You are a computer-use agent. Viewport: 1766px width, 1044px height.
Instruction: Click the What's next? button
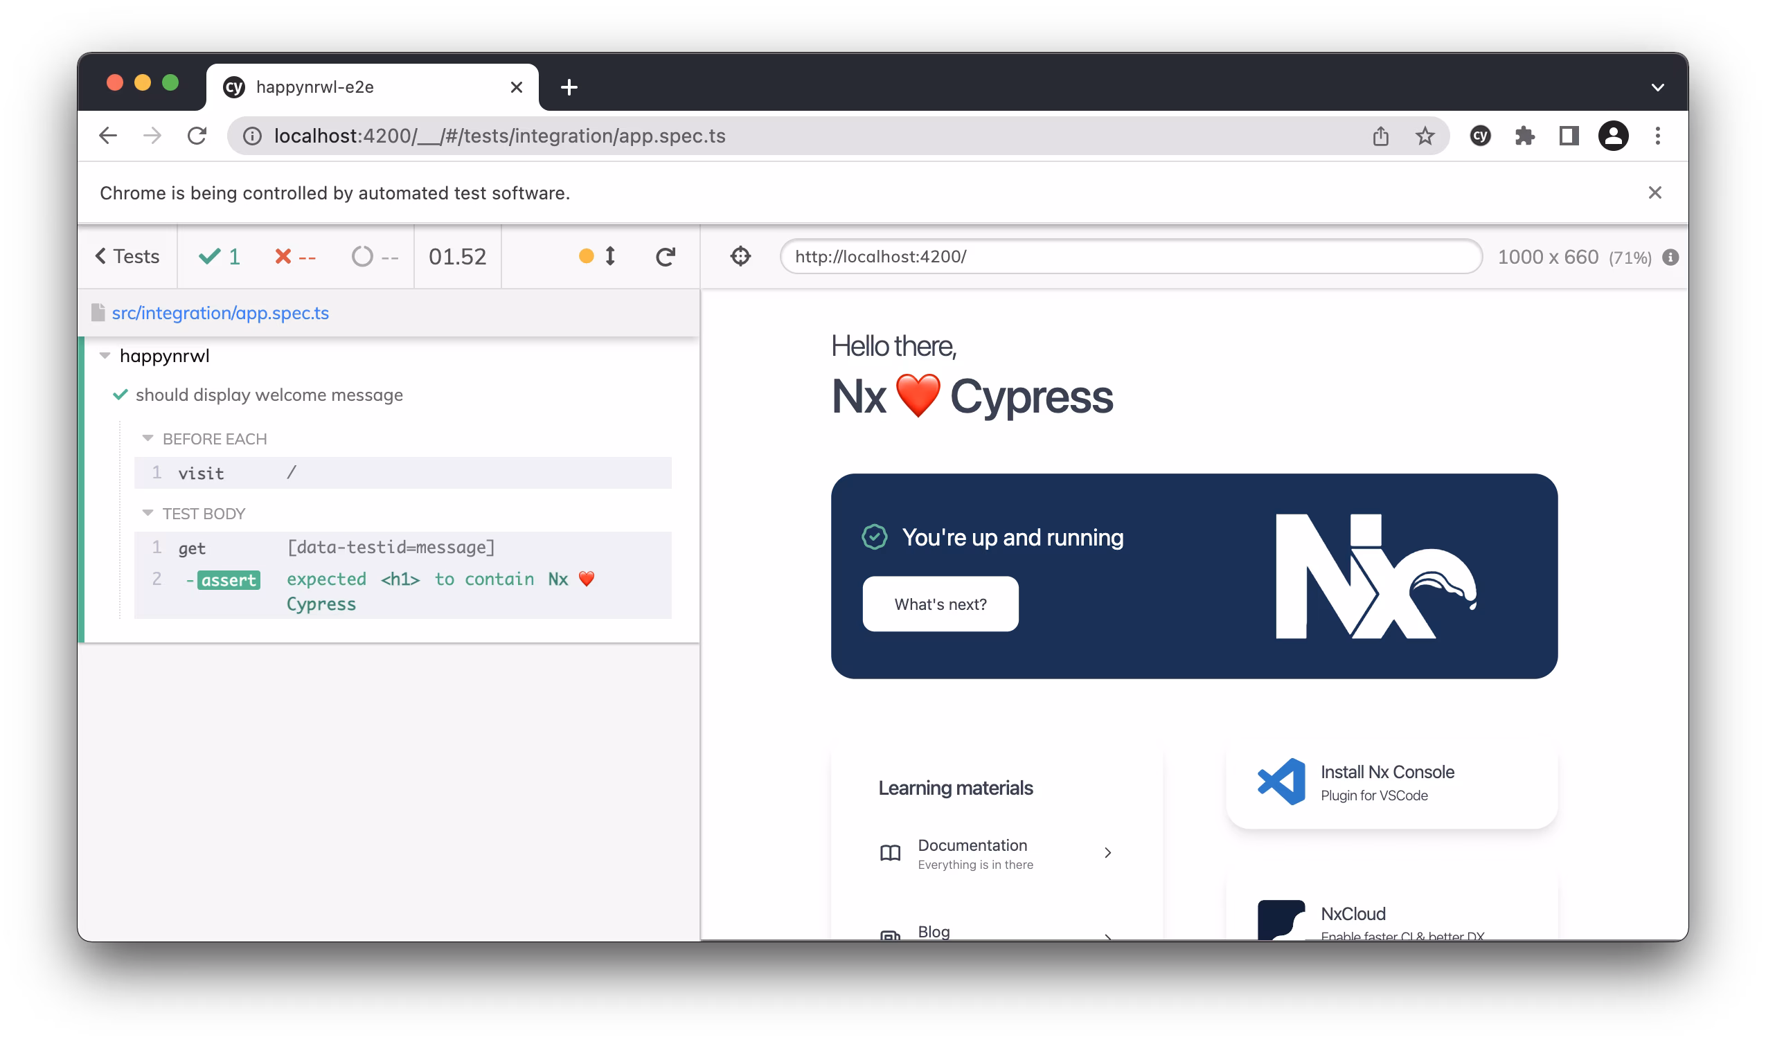[940, 604]
